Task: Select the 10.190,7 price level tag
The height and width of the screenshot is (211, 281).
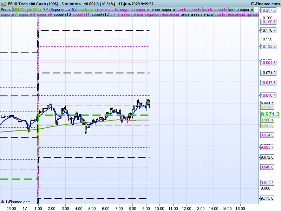Action: click(x=268, y=22)
